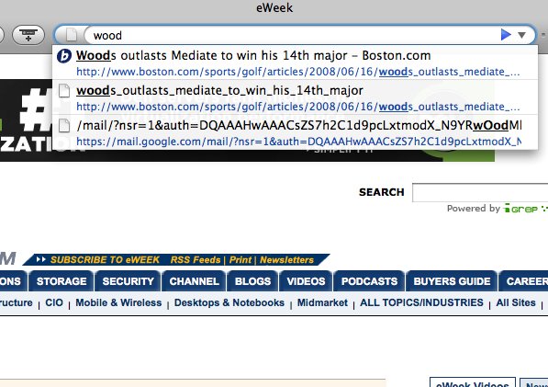The image size is (548, 387).
Task: Open the RSS Feeds link
Action: (x=196, y=259)
